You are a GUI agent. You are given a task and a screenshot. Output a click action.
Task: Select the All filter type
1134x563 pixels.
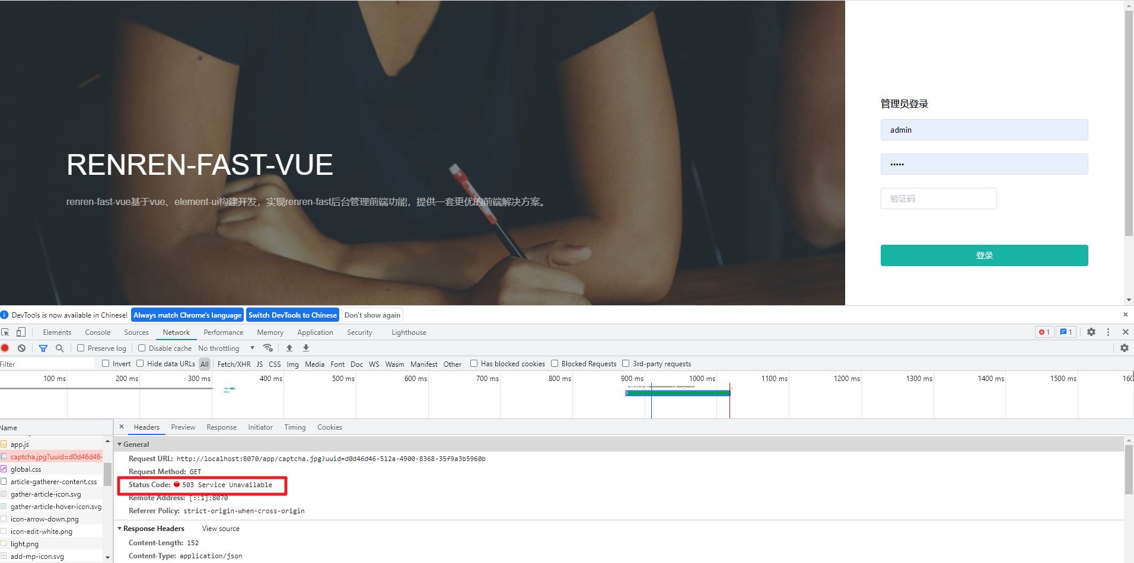coord(205,364)
